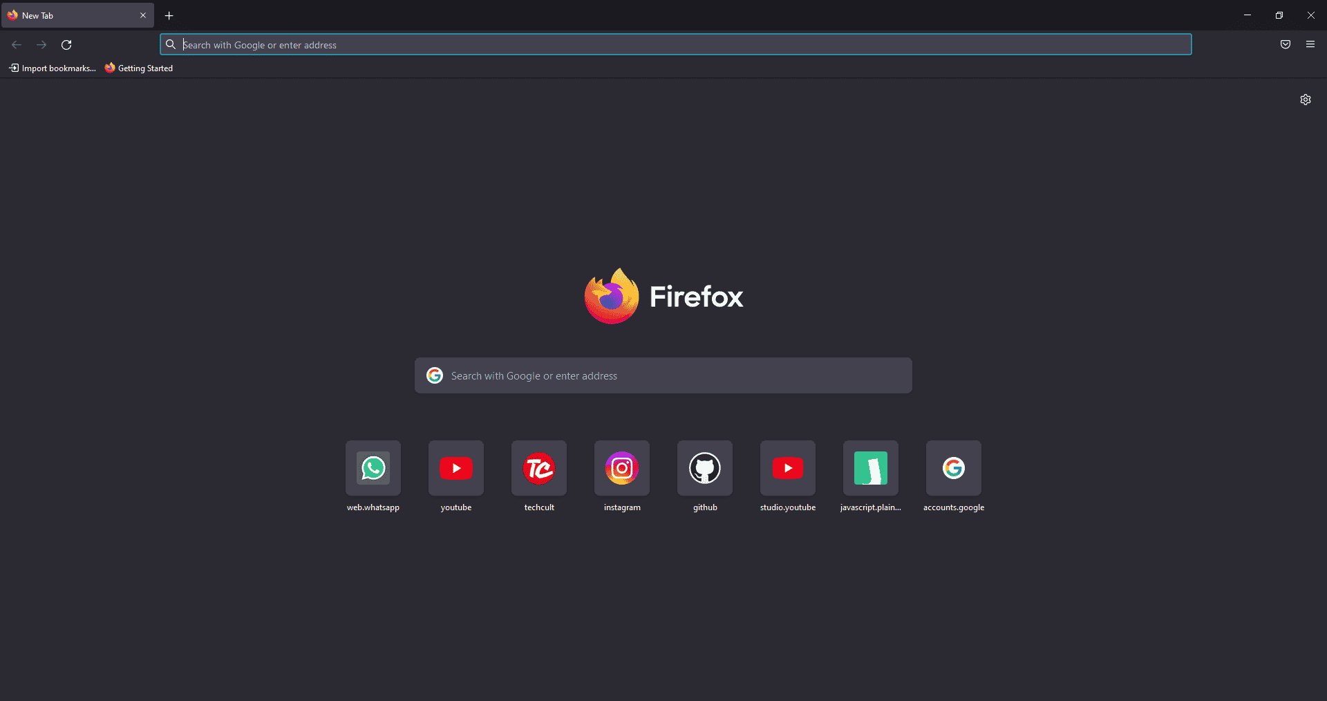
Task: Open the accounts.google shortcut tile
Action: pyautogui.click(x=954, y=468)
